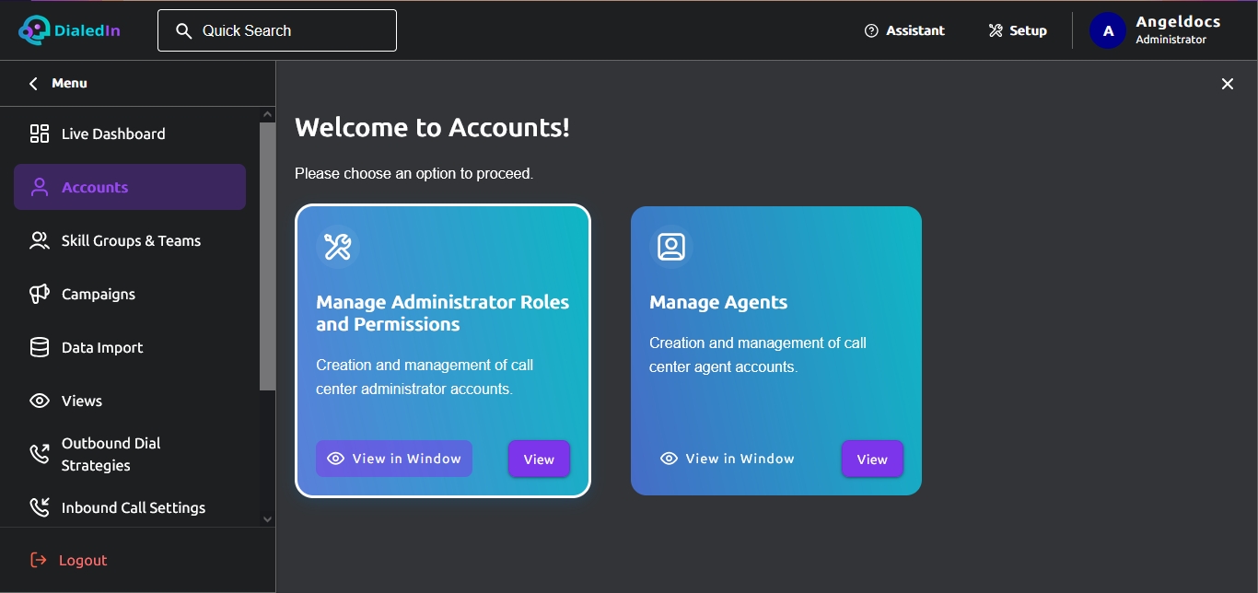Click the Inbound Call Settings phone icon
This screenshot has height=593, width=1258.
[40, 507]
